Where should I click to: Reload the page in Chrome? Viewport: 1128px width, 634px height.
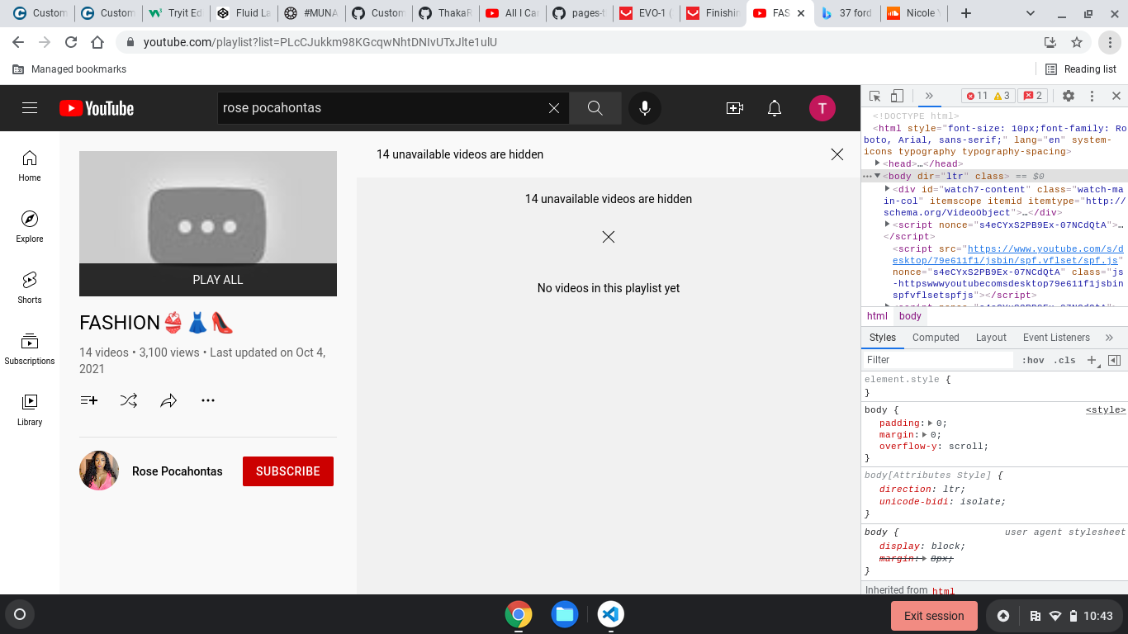pos(71,42)
